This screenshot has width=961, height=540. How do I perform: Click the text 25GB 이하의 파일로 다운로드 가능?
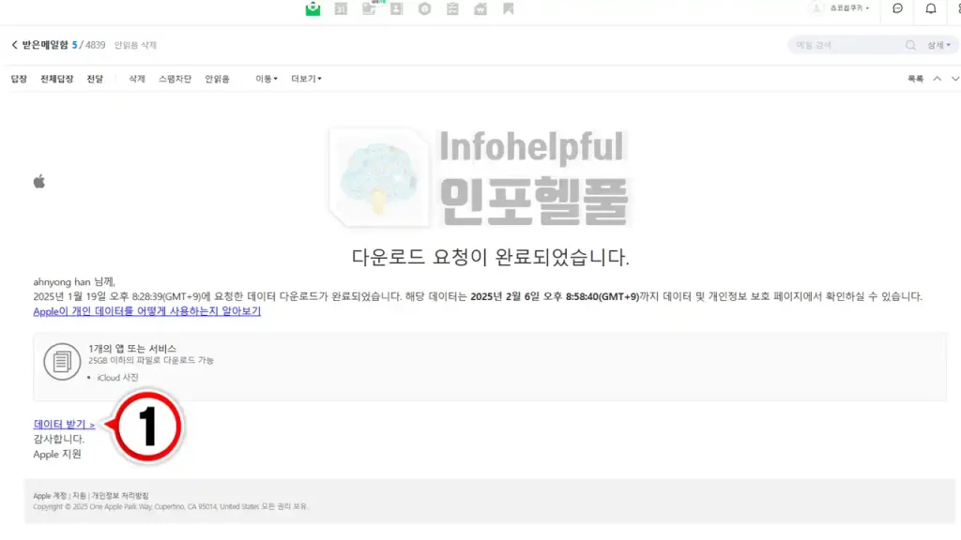(x=151, y=361)
